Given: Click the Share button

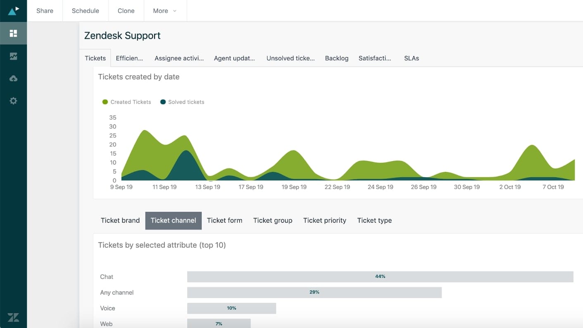Looking at the screenshot, I should pos(44,11).
